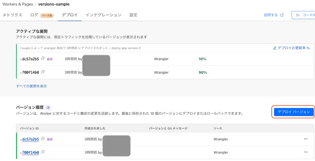Go to Workers & Pages breadcrumb

(18, 4)
